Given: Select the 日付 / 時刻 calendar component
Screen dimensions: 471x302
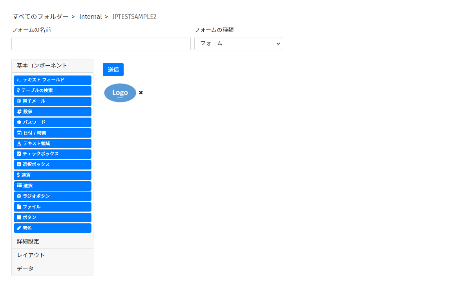Looking at the screenshot, I should point(52,133).
